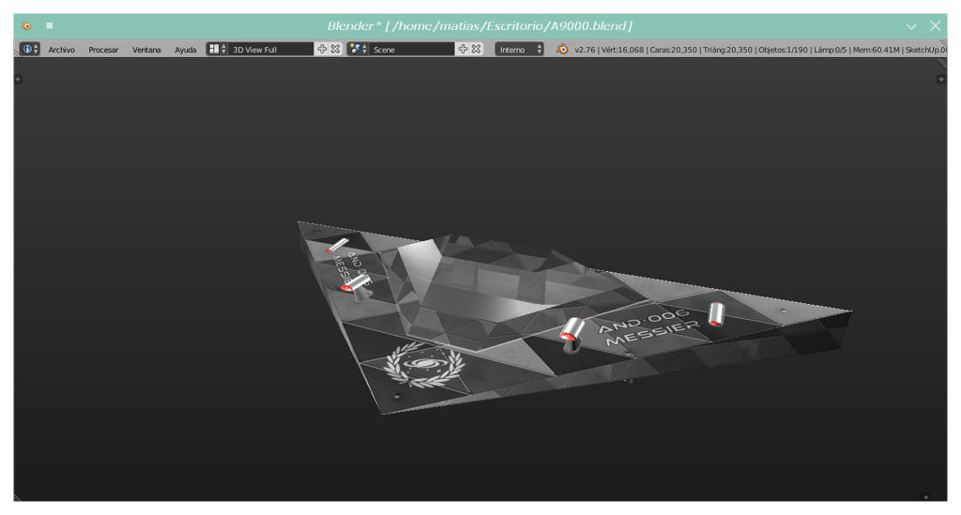Open the Ayuda menu
Image resolution: width=961 pixels, height=515 pixels.
pyautogui.click(x=185, y=50)
